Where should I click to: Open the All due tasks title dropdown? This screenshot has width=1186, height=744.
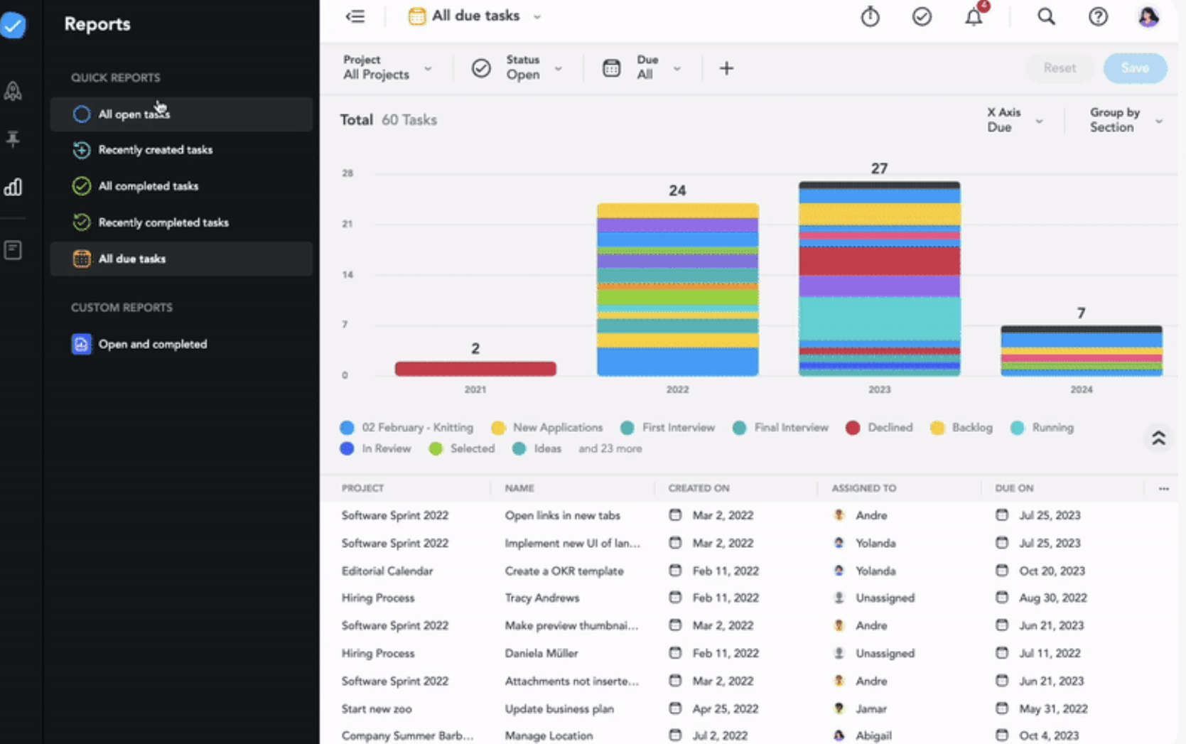tap(537, 16)
